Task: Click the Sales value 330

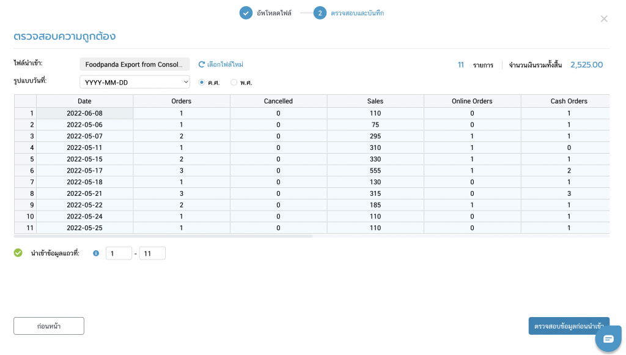Action: 375,159
